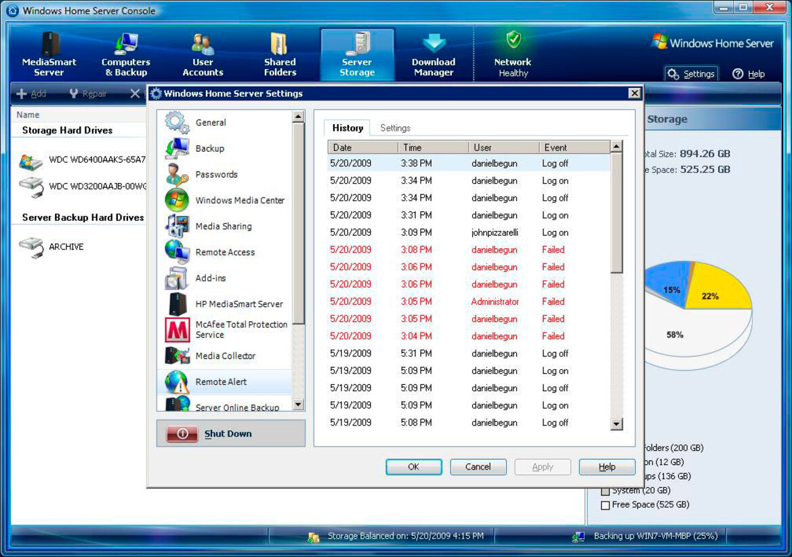This screenshot has width=792, height=557.
Task: Click Repair in the storage toolbar
Action: tap(88, 94)
